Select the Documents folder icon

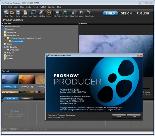[5, 32]
